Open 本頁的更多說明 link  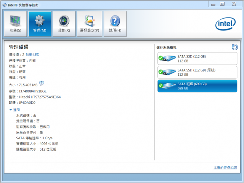(225, 168)
